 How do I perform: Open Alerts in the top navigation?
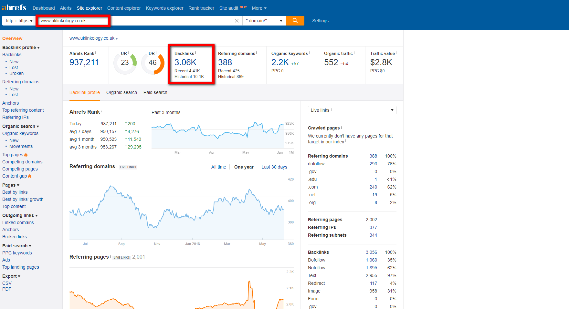66,8
